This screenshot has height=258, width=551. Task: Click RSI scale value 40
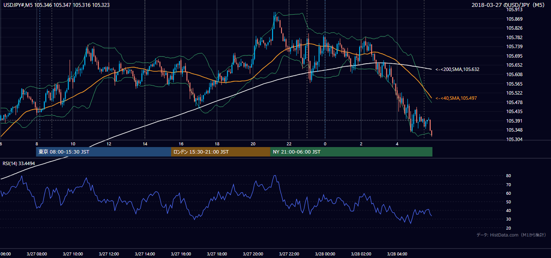[509, 211]
